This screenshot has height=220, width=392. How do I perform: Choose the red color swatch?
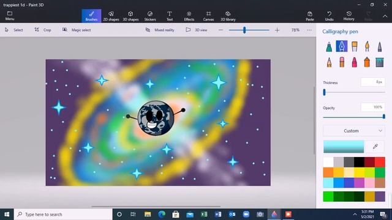tap(380, 162)
